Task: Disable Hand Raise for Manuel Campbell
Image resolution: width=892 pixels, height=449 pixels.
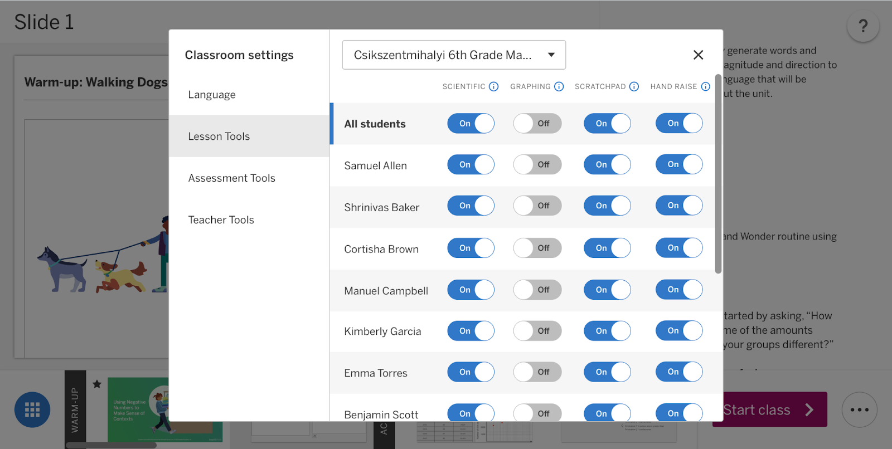Action: tap(679, 290)
